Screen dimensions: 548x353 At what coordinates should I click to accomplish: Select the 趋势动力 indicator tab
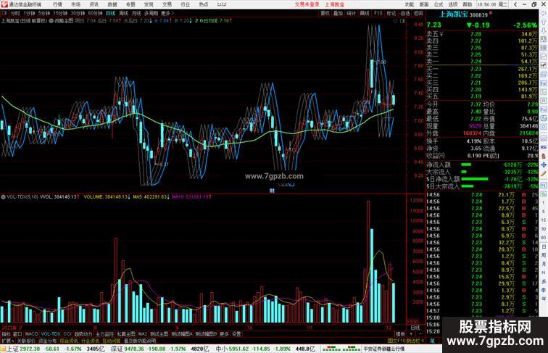[x=83, y=334]
